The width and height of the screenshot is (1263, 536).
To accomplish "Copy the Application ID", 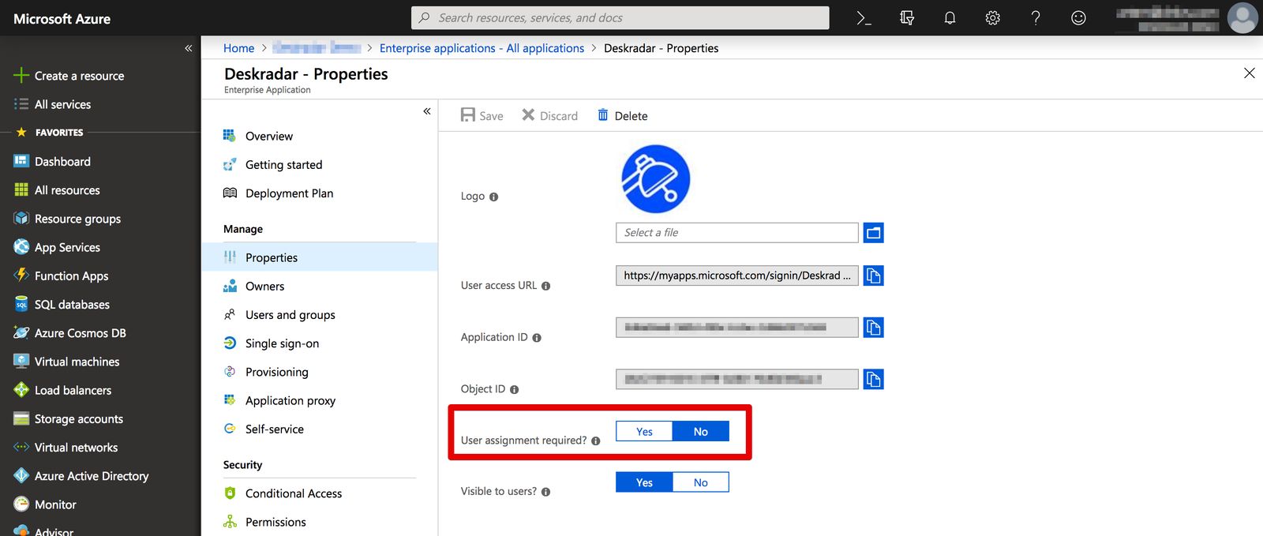I will (873, 328).
